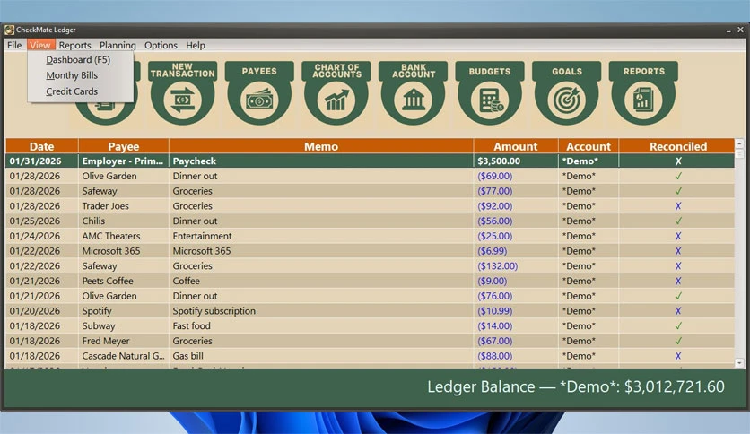Open the Budgets toolbar icon
This screenshot has width=750, height=434.
(490, 93)
